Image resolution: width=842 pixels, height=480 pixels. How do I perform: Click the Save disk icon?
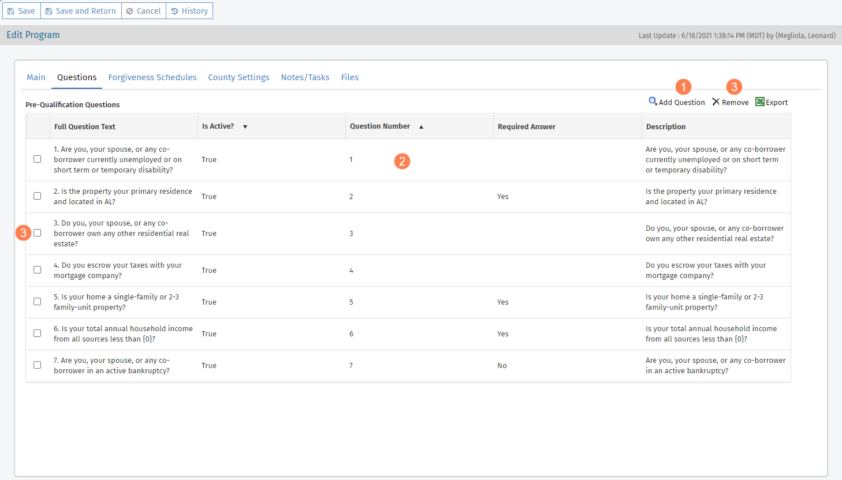click(x=11, y=11)
